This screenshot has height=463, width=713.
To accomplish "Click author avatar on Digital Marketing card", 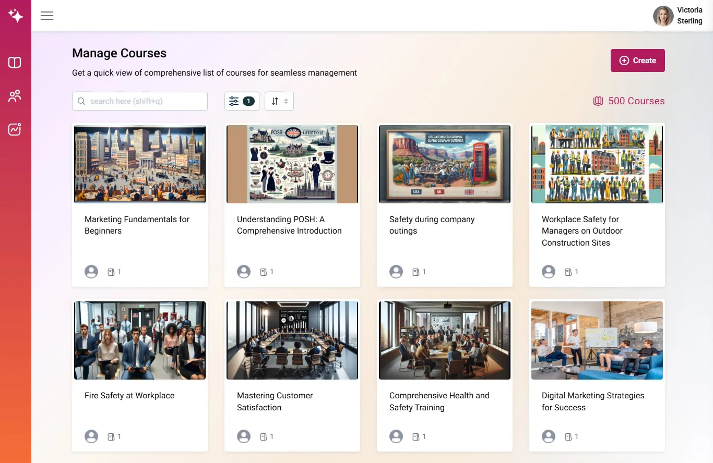I will [549, 436].
